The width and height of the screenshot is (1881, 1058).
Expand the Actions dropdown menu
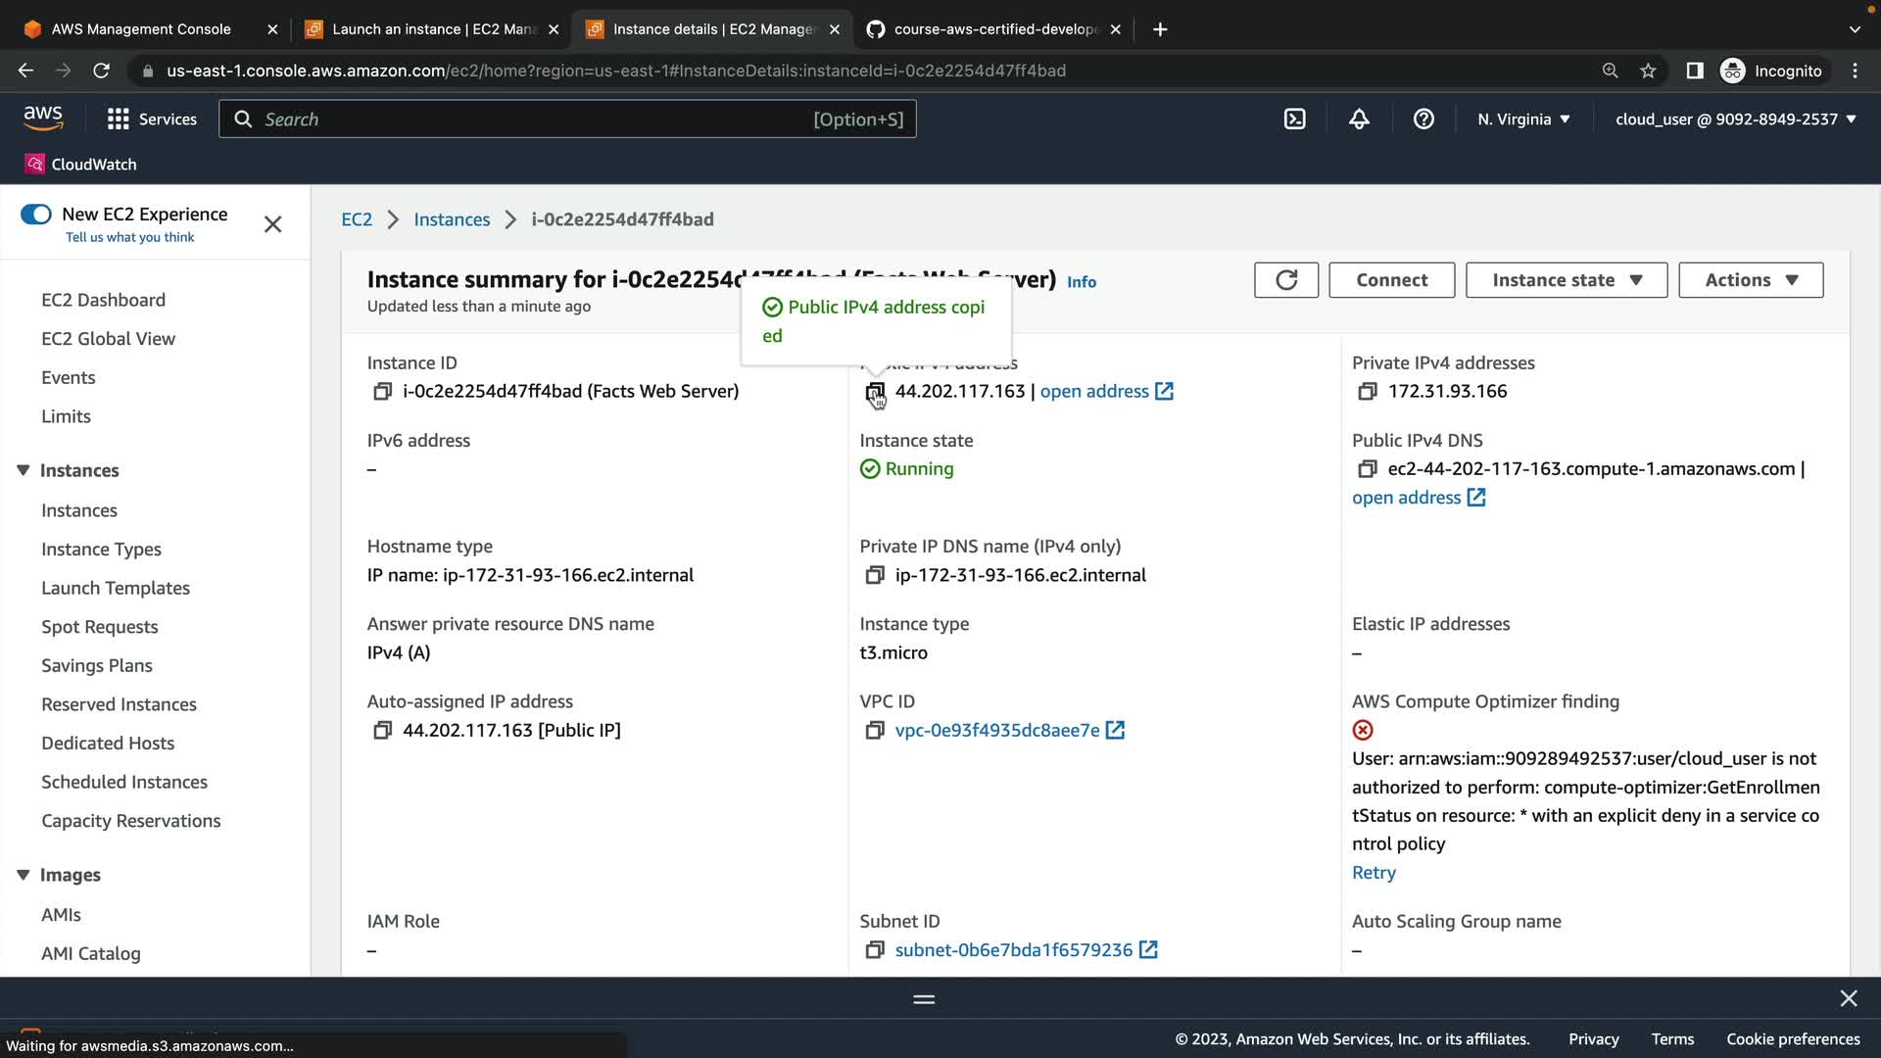click(1750, 280)
